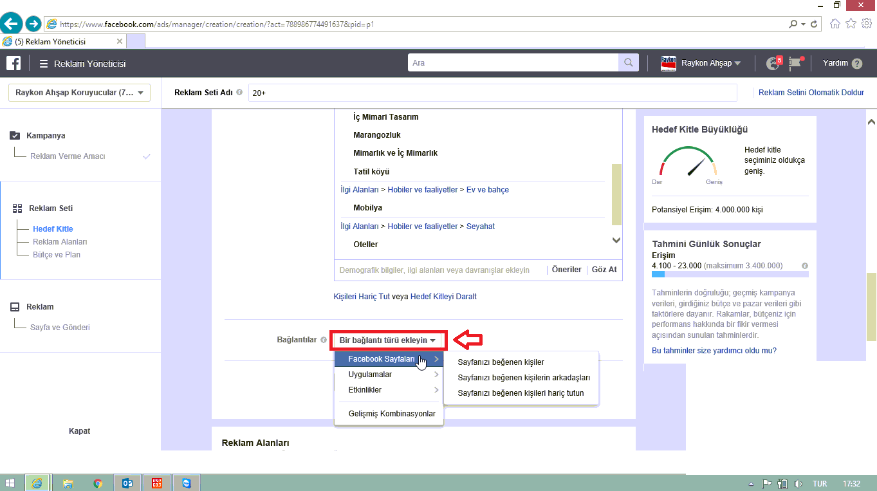Choose Gelişmiş Kombinasyonlar from the menu
The image size is (877, 491).
point(391,414)
